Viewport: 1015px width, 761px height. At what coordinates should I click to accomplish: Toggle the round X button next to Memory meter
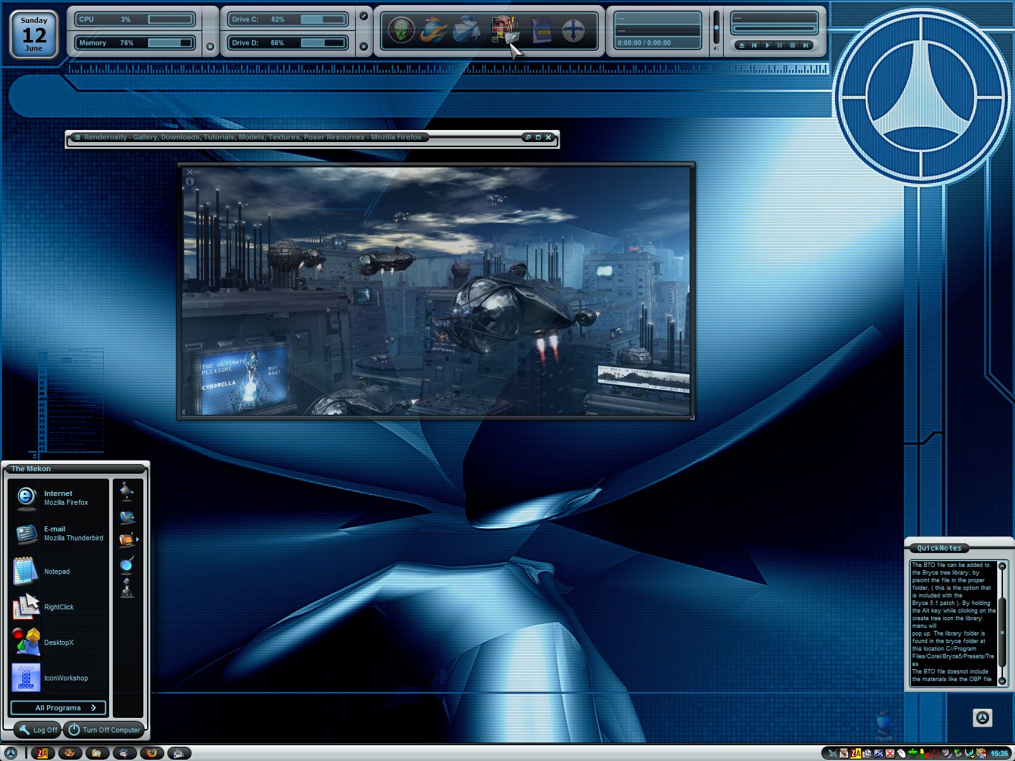tap(210, 46)
